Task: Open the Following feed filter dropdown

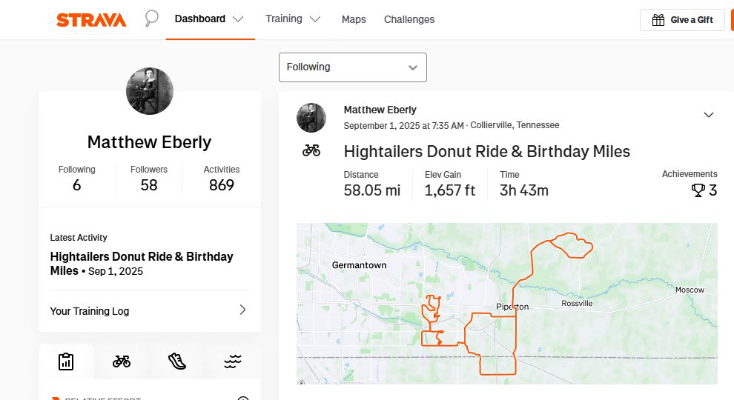Action: coord(352,67)
